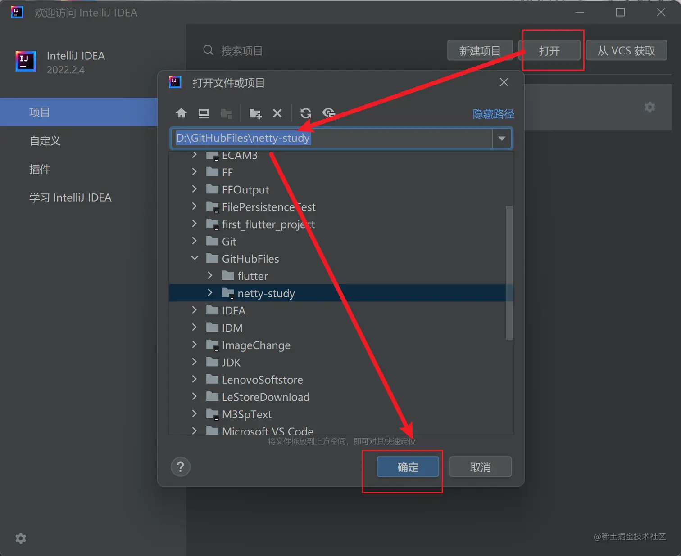Image resolution: width=681 pixels, height=556 pixels.
Task: Open the projects options gear in welcome window
Action: 649,107
